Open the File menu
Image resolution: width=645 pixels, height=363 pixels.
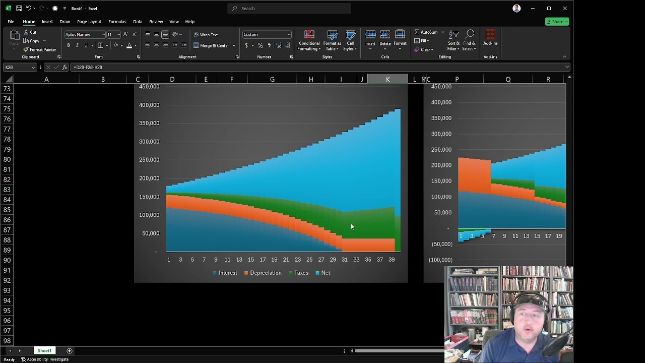[x=11, y=22]
